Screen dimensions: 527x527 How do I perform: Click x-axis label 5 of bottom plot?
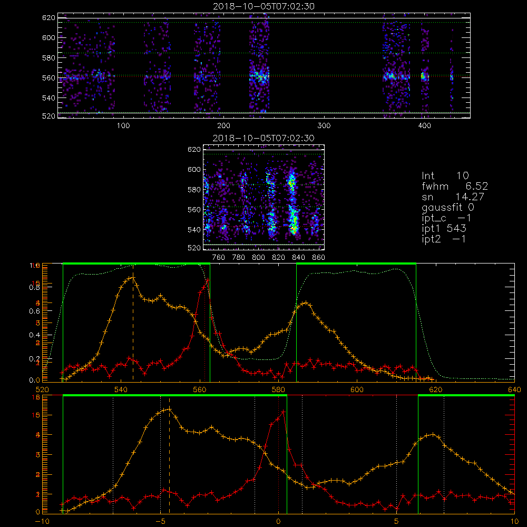pyautogui.click(x=397, y=521)
